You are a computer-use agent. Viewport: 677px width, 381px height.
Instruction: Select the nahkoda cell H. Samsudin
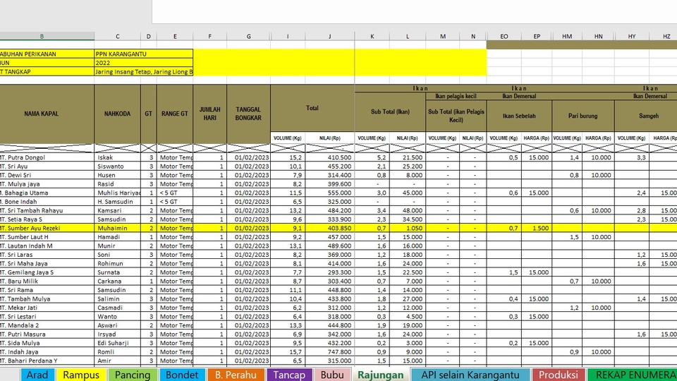click(118, 202)
